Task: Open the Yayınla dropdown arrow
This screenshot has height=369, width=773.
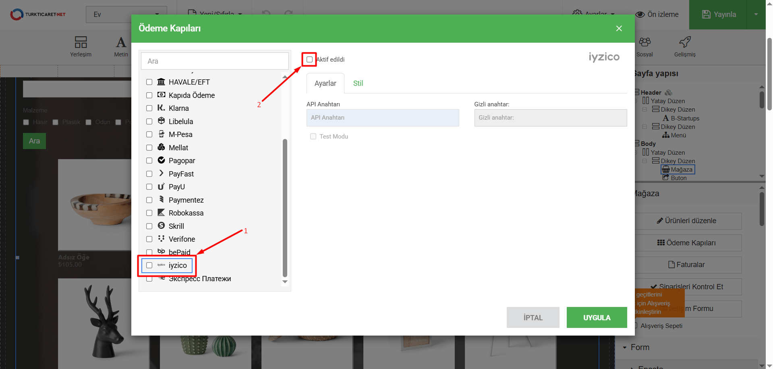Action: tap(756, 15)
